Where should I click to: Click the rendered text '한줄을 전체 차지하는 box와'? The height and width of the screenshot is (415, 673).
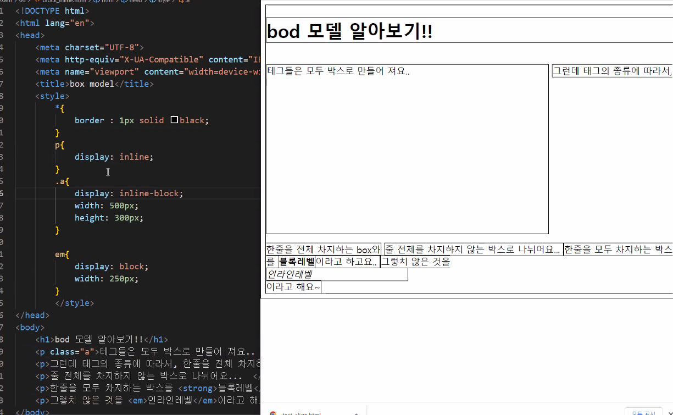pos(324,250)
